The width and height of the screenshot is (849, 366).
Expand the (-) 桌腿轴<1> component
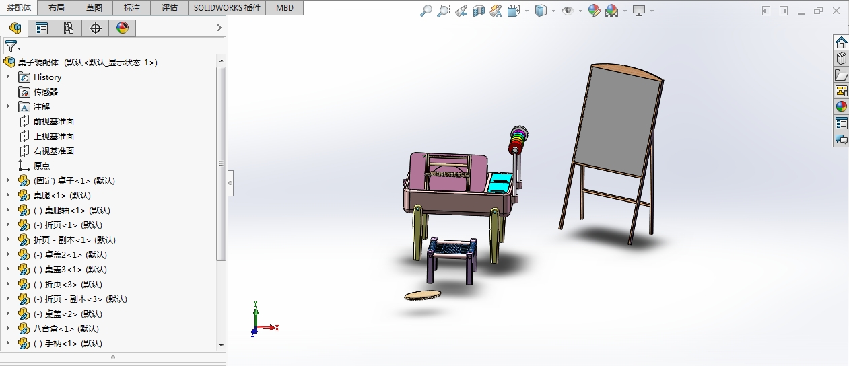(9, 211)
